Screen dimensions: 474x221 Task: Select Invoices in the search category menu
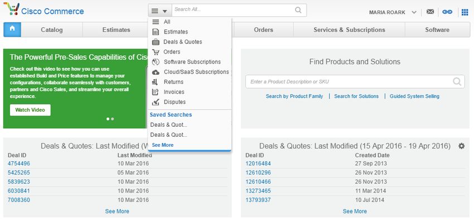[174, 92]
